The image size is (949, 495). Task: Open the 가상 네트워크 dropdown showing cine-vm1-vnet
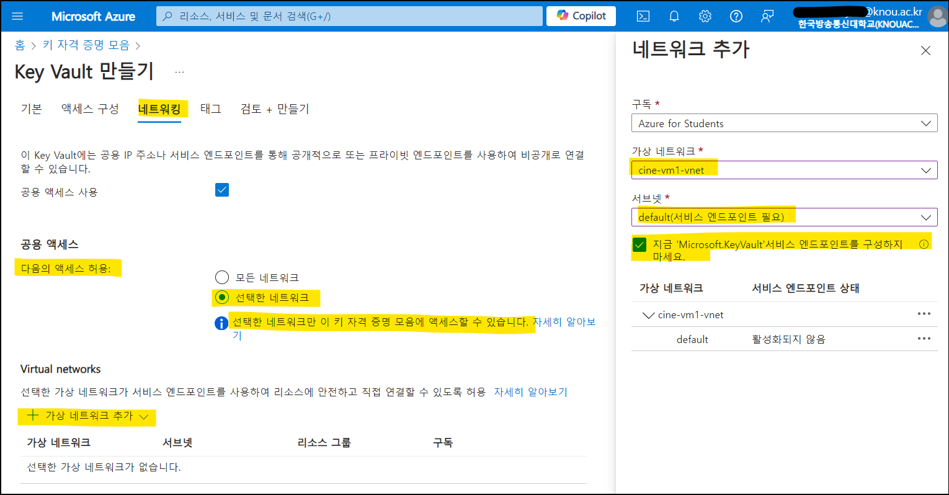tap(785, 170)
